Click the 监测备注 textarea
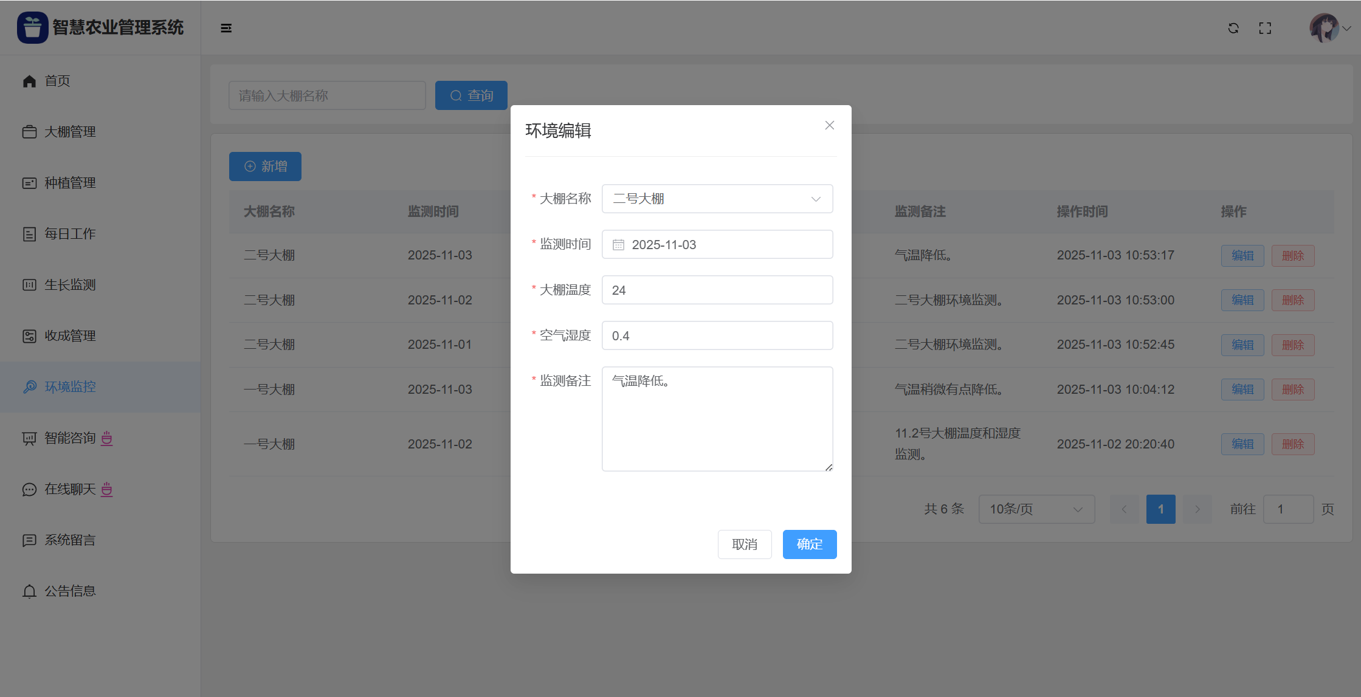The height and width of the screenshot is (697, 1361). [x=717, y=419]
